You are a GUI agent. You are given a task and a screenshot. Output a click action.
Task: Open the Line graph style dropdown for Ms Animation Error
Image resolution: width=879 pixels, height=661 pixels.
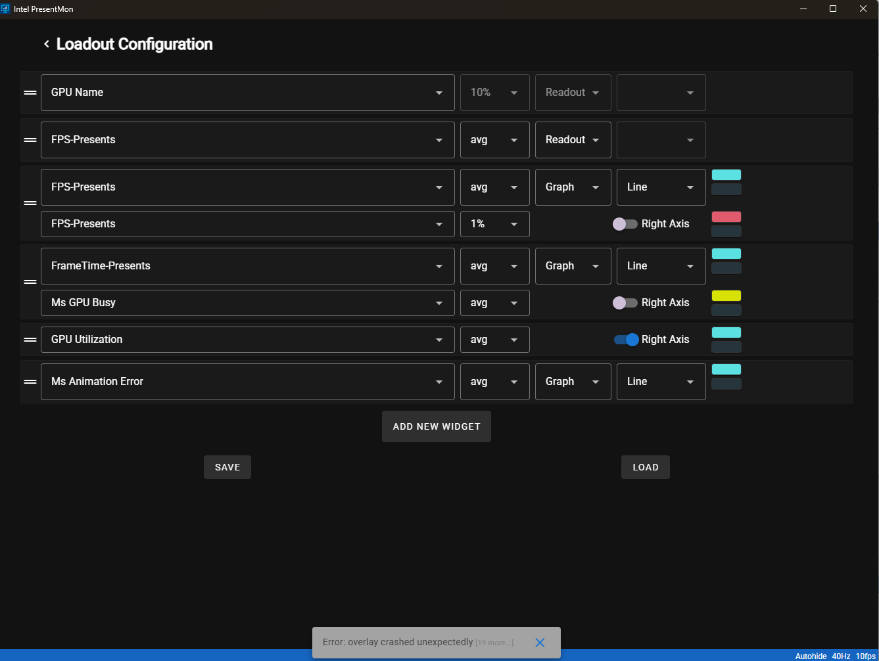[x=661, y=382]
